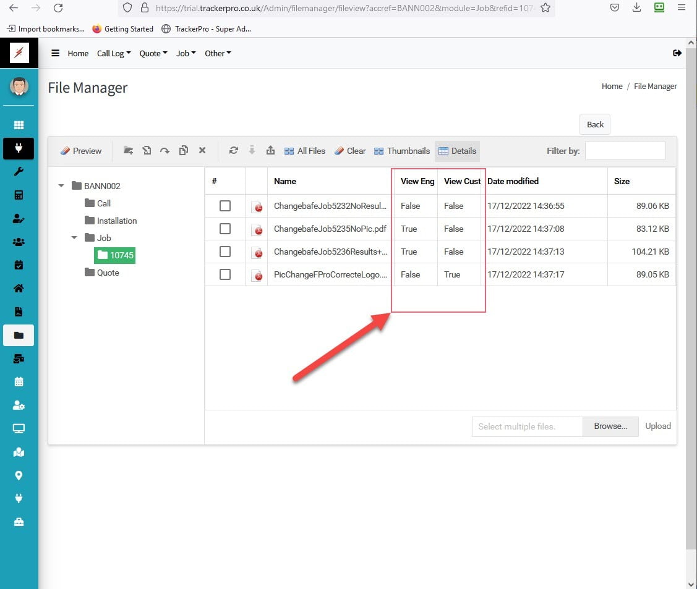Tick checkbox for ChangebafeJob5235NoPic.pdf
Image resolution: width=697 pixels, height=589 pixels.
point(225,229)
